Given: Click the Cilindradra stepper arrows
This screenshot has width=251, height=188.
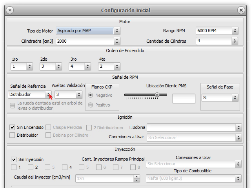Looking at the screenshot, I should (x=117, y=41).
